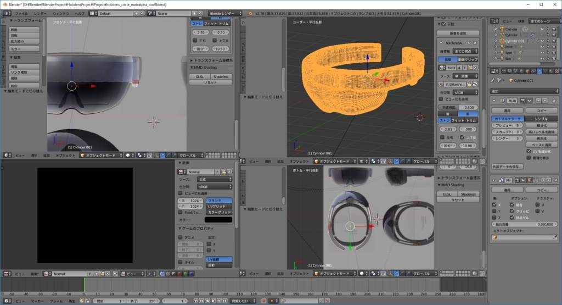Click コピー on Multi modifier
Viewport: 562px width, 305px height.
pyautogui.click(x=542, y=110)
